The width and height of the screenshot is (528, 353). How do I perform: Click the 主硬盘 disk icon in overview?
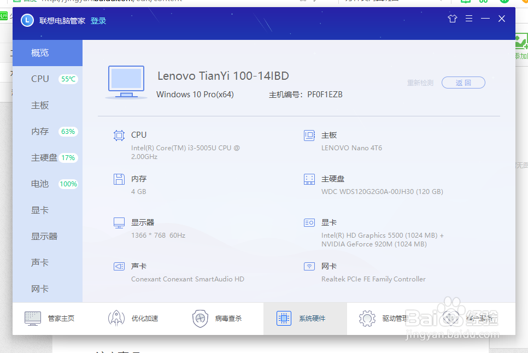click(x=309, y=179)
